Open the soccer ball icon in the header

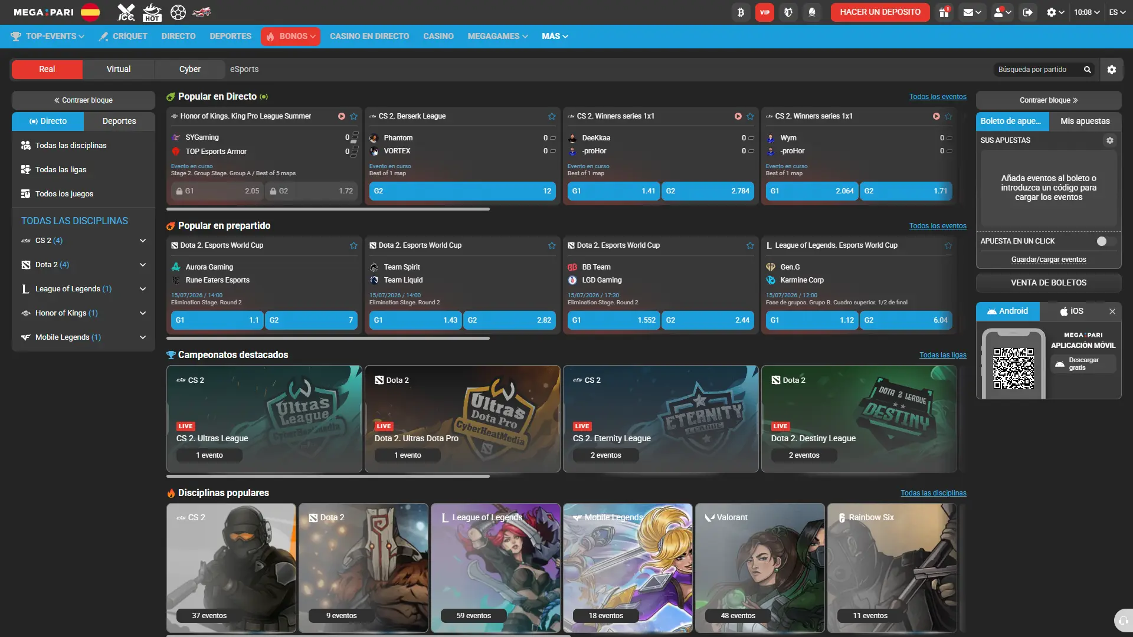[178, 12]
